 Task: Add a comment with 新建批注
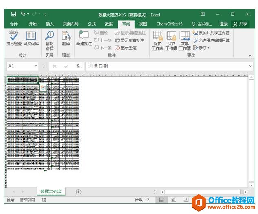pos(84,38)
